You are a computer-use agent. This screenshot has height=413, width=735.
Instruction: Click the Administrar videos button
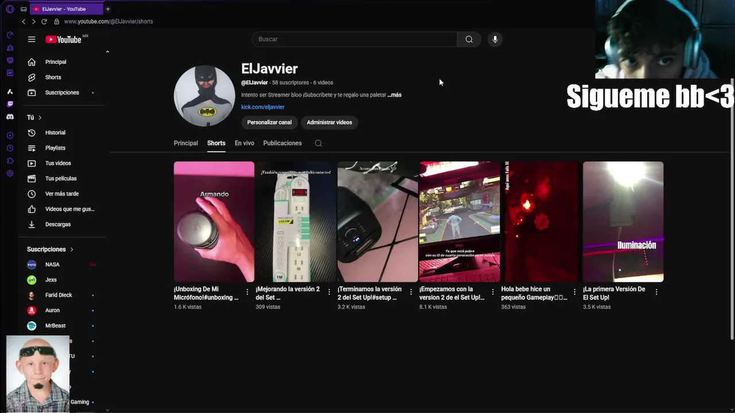pyautogui.click(x=329, y=122)
